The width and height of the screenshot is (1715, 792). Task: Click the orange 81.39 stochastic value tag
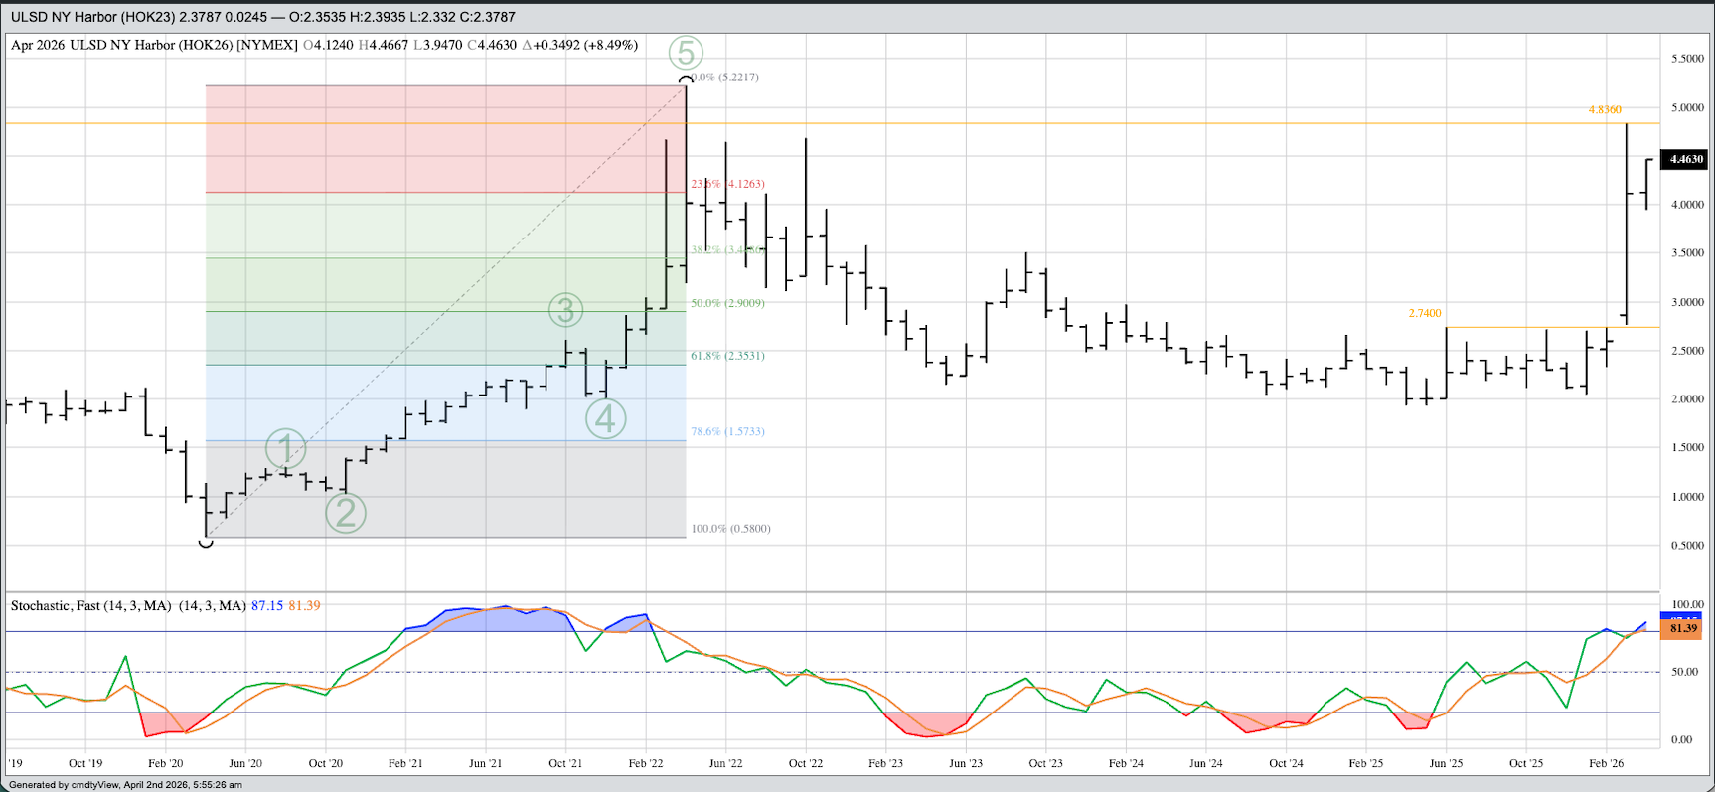pyautogui.click(x=1682, y=629)
